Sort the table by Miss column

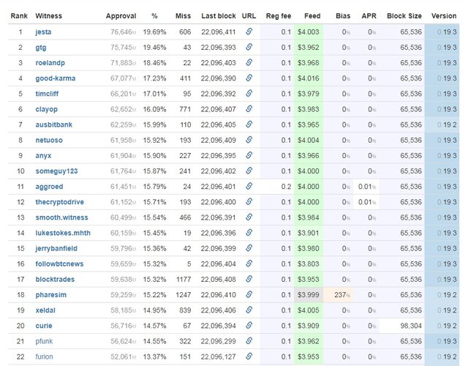(x=183, y=15)
